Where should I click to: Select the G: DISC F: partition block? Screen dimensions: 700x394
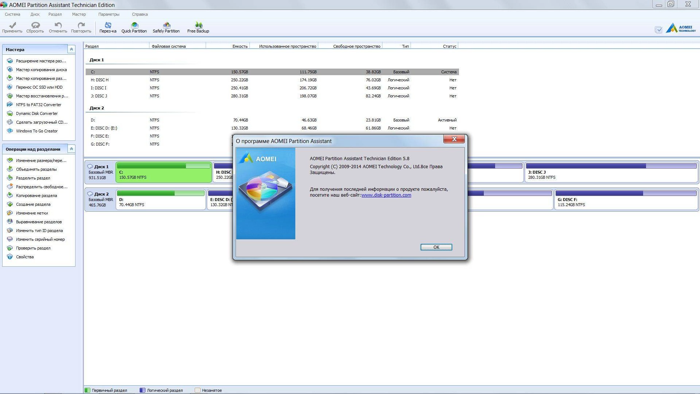coord(626,199)
